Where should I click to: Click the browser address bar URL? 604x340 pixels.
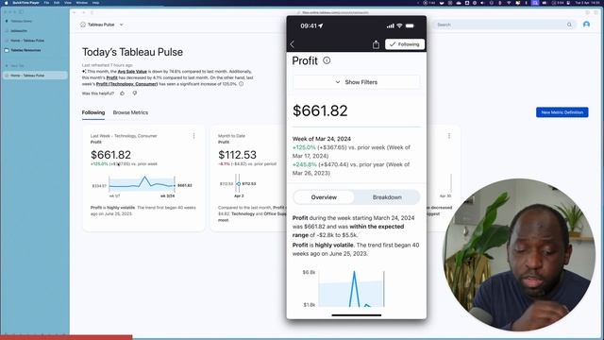335,12
